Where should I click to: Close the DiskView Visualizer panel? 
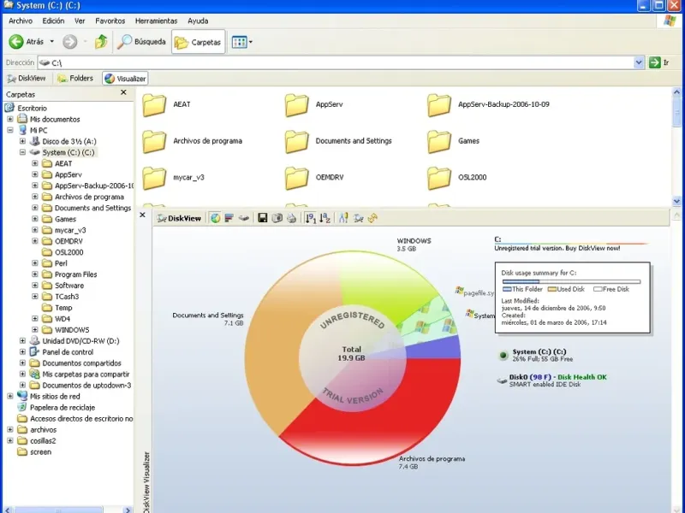142,215
